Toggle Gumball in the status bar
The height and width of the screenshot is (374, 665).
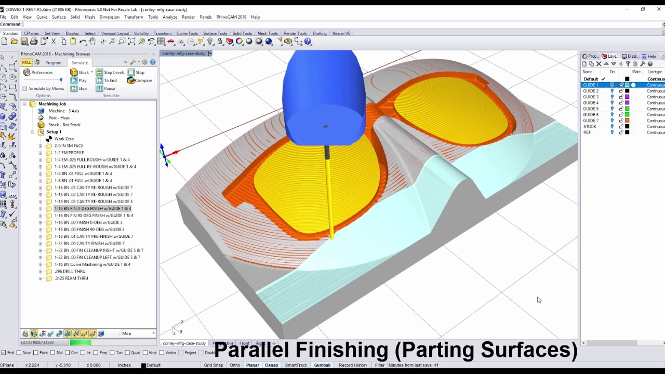pos(322,365)
